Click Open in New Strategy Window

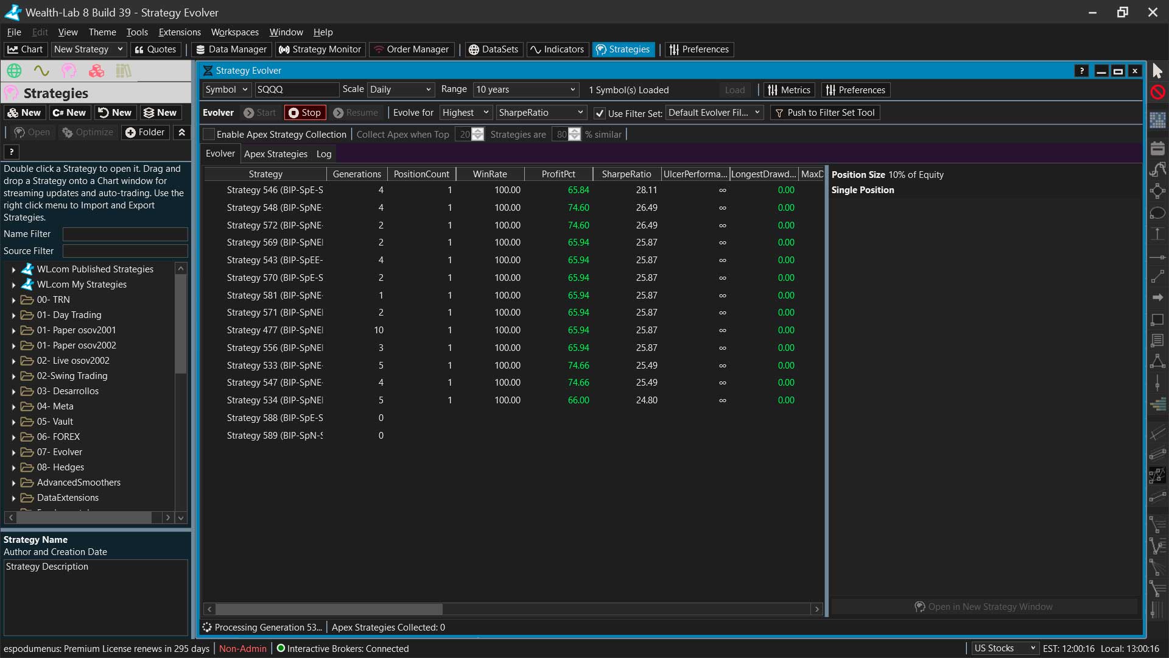tap(983, 606)
